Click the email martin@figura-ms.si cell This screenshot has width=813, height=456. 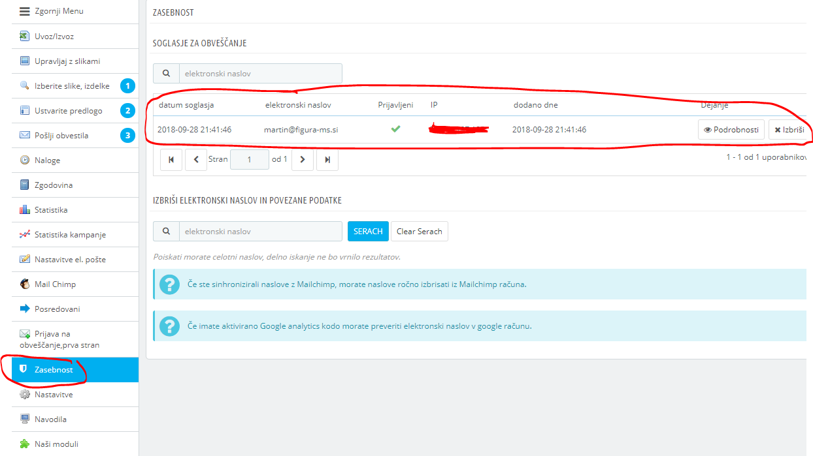point(301,130)
